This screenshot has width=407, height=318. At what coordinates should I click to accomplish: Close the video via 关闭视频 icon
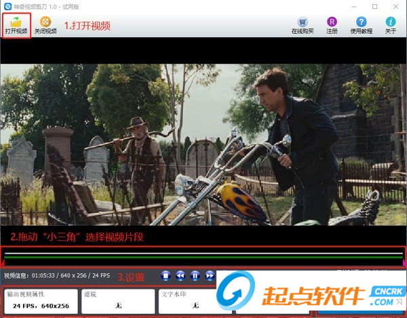[45, 25]
